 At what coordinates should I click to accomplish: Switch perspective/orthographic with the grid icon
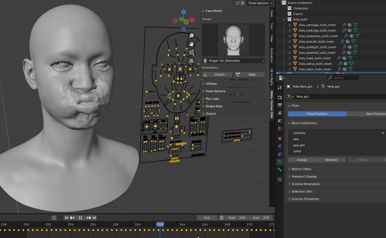click(x=191, y=61)
